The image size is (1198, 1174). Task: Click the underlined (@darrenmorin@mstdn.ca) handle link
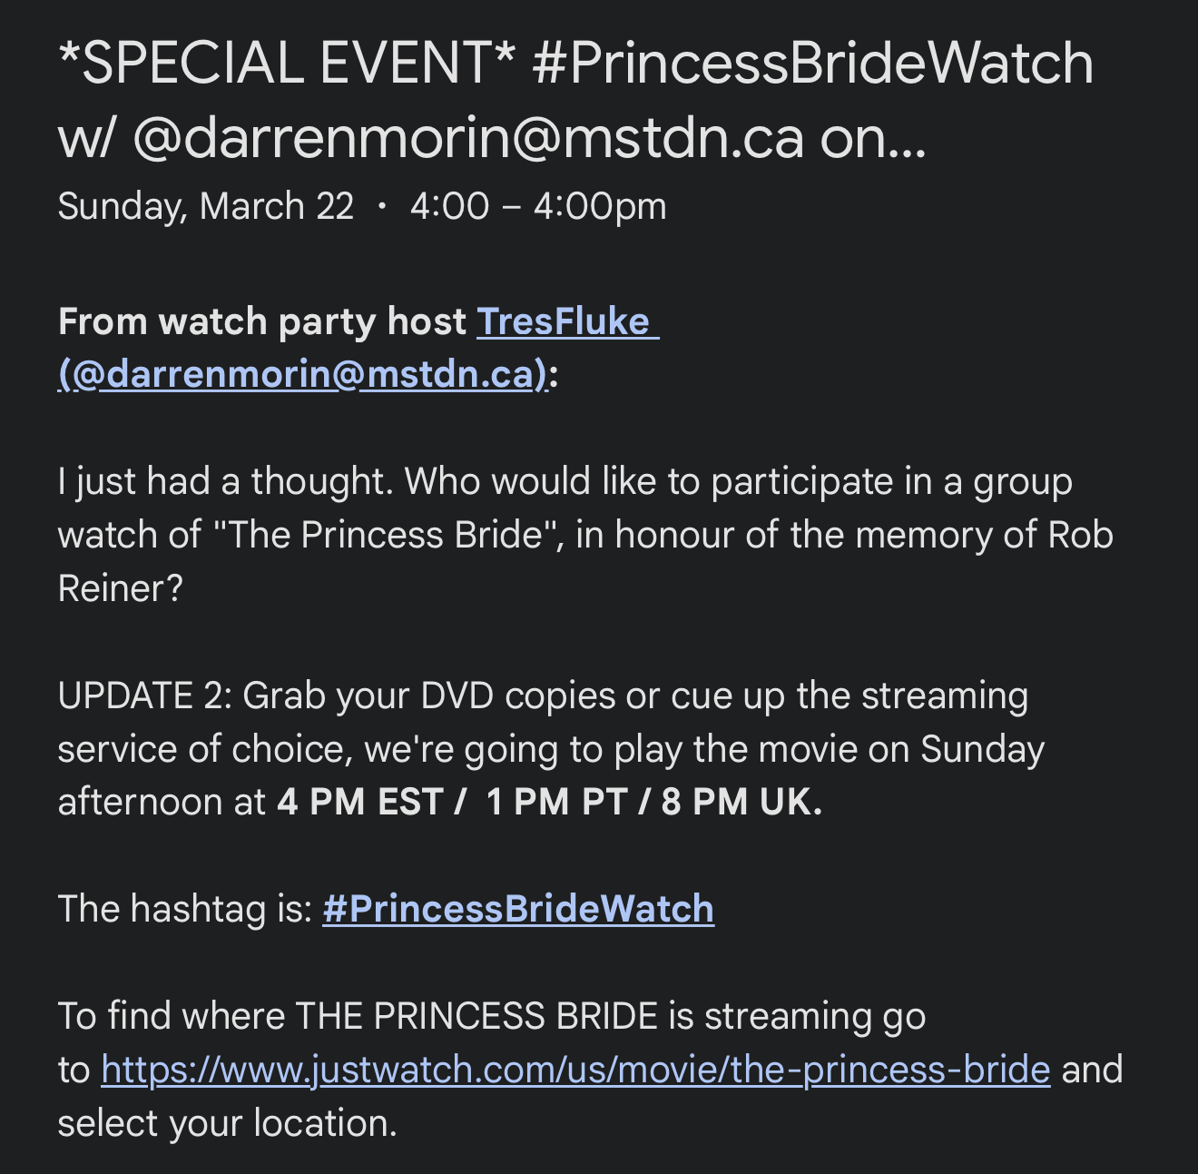[303, 374]
